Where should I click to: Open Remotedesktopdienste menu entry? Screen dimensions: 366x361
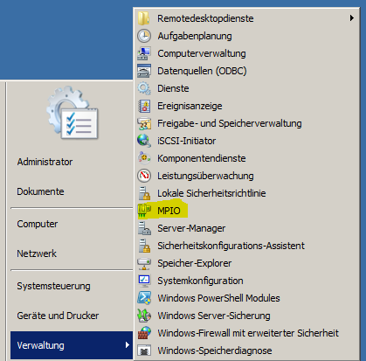[246, 18]
